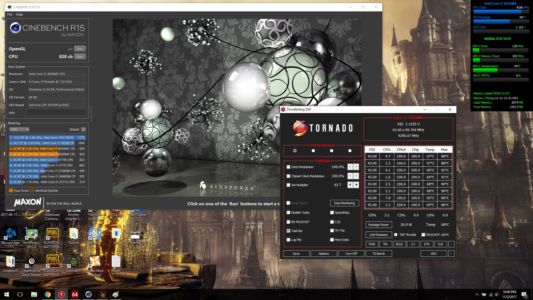This screenshot has width=533, height=300.
Task: Increase Chipset Clock Modulation with right arrow
Action: coord(356,176)
